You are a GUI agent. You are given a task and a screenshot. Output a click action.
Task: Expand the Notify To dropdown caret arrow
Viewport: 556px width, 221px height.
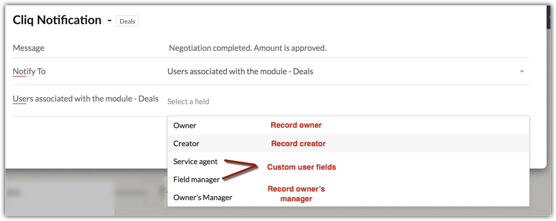point(522,71)
